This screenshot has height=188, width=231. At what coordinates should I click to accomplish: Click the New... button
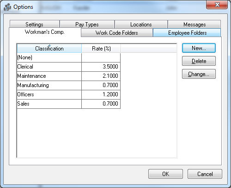coord(199,48)
